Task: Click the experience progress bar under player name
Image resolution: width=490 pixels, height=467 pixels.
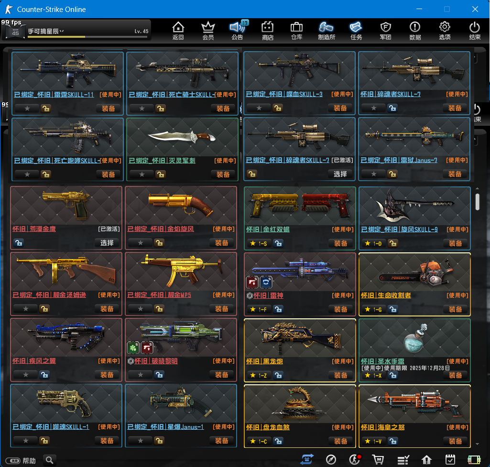Action: point(87,37)
